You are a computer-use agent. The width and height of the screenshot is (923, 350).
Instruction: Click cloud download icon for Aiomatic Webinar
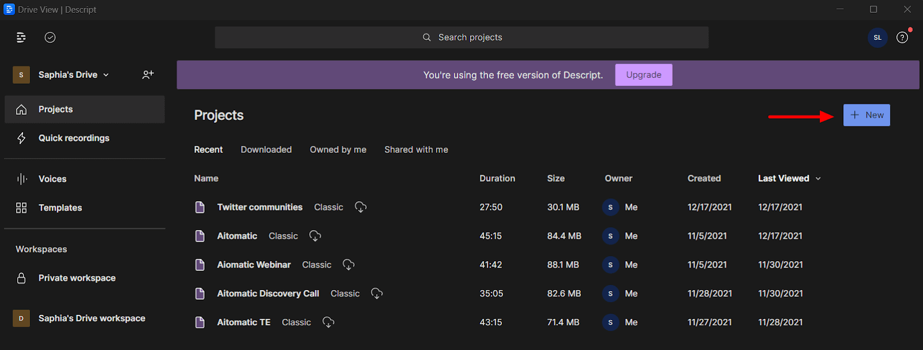tap(348, 265)
